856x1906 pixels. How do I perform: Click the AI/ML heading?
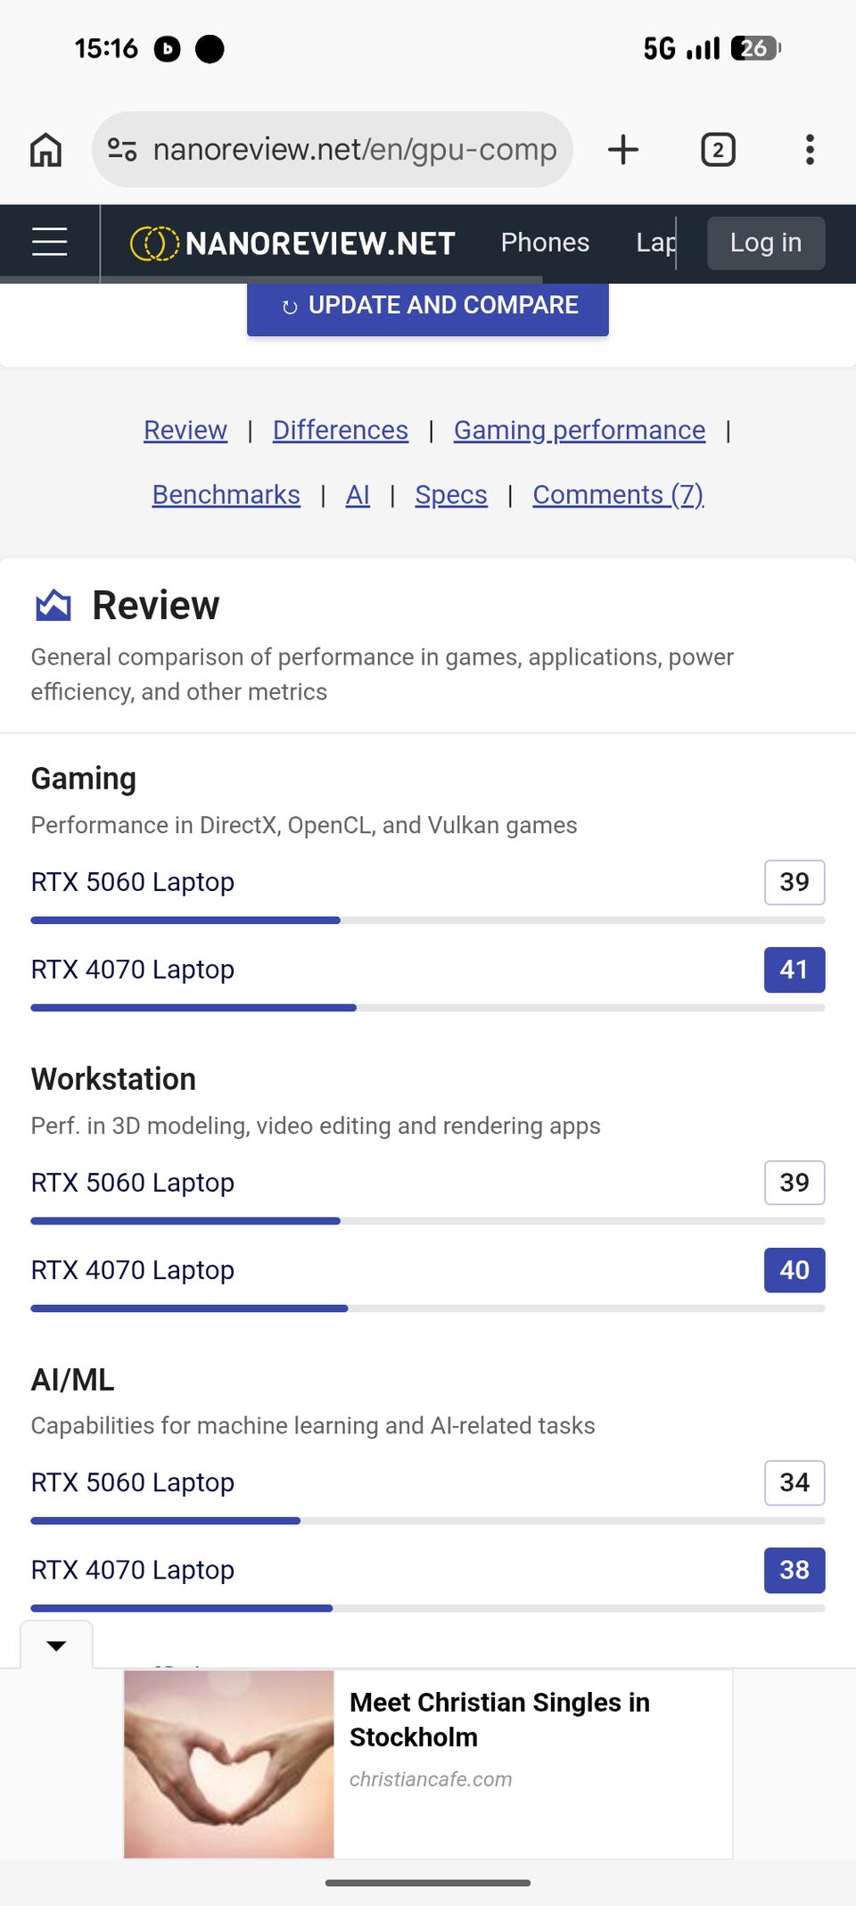73,1380
